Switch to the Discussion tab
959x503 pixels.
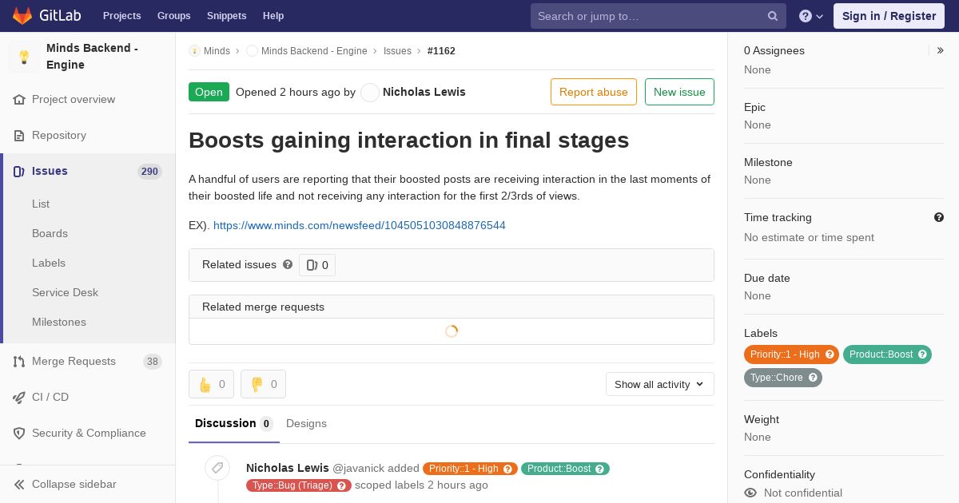[234, 423]
